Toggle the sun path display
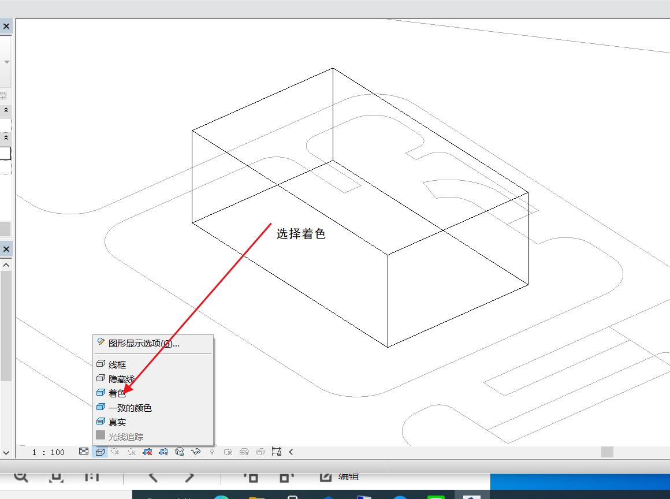The height and width of the screenshot is (499, 670). (x=115, y=452)
